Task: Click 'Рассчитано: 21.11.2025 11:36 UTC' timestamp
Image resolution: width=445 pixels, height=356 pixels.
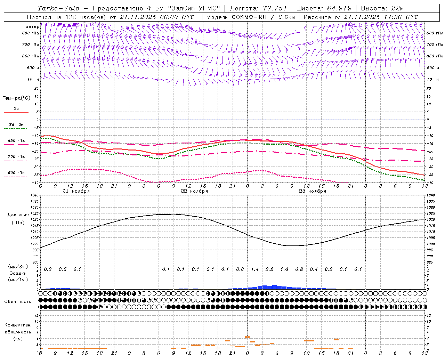Action: pyautogui.click(x=361, y=17)
